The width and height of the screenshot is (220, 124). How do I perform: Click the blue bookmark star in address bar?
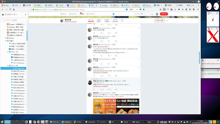pos(144,9)
